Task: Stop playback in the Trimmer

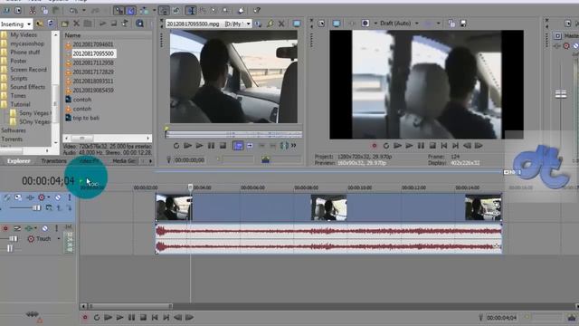Action: [x=223, y=146]
